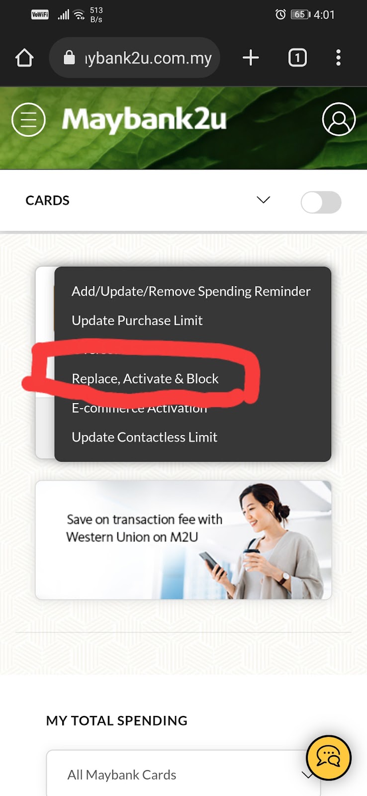Open the Maybank2u hamburger menu
The image size is (367, 796).
click(28, 119)
